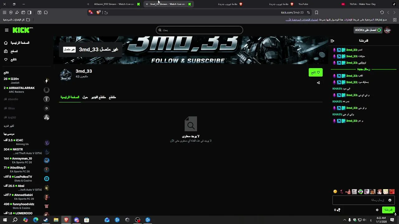Bookmark this page with bookmark icon

[x=316, y=12]
